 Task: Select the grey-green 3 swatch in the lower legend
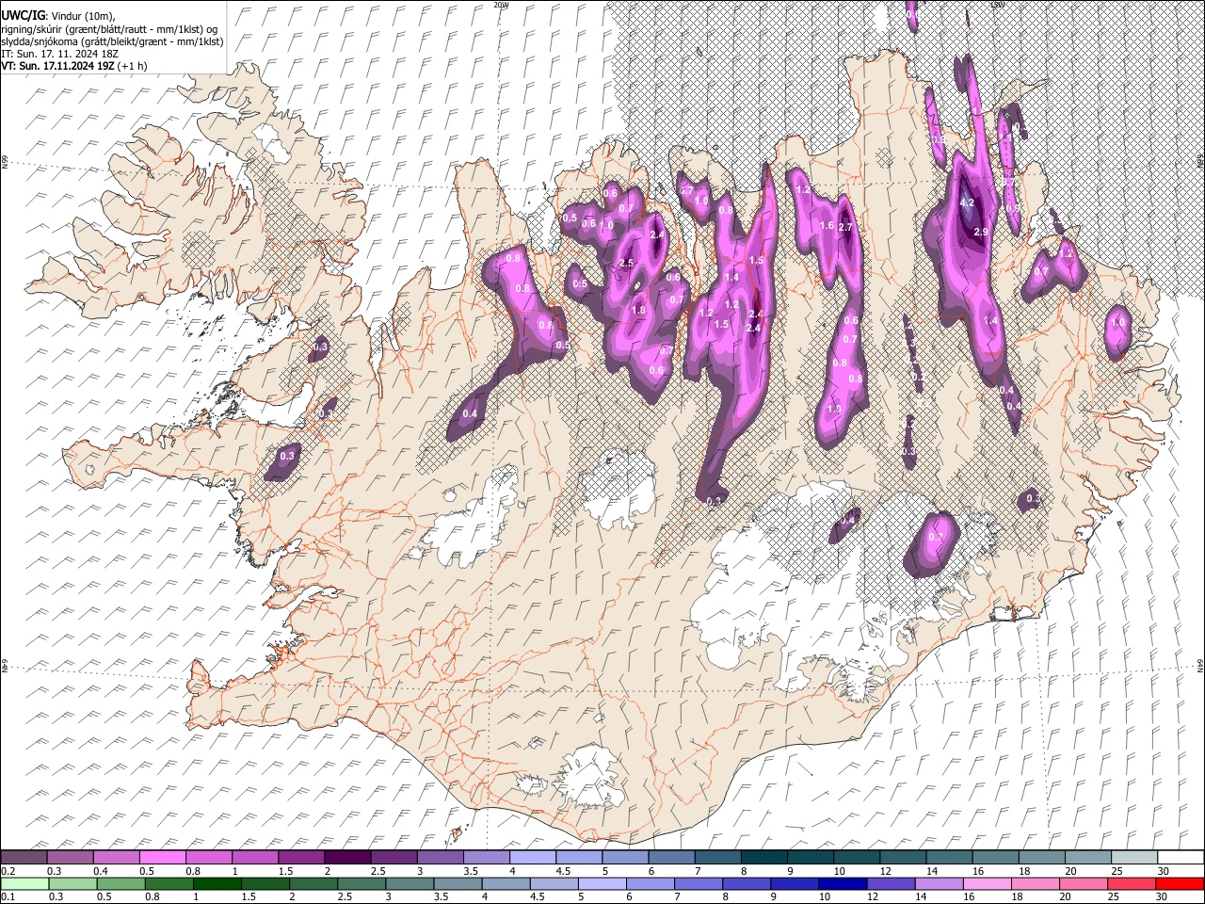coord(410,883)
